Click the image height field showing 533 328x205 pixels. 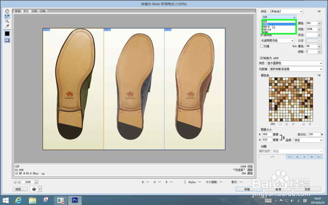pyautogui.click(x=267, y=140)
